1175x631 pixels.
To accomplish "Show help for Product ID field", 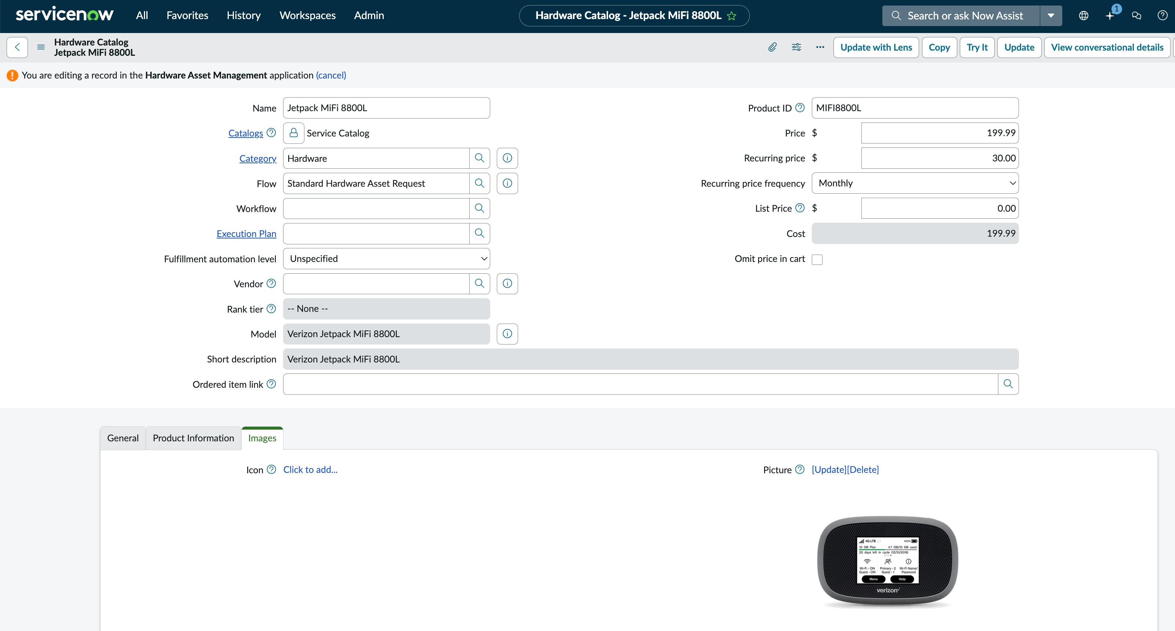I will pyautogui.click(x=800, y=107).
